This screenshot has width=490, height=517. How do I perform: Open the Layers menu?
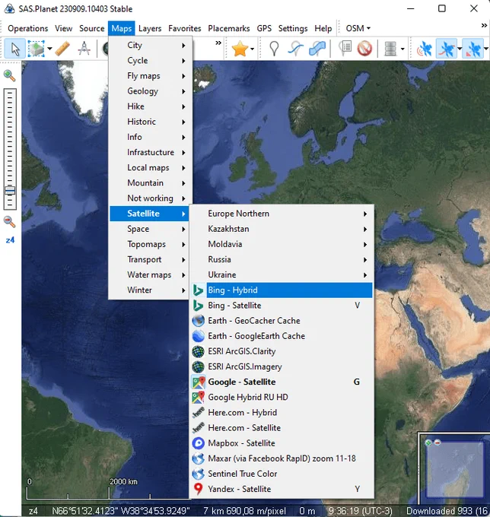point(150,28)
